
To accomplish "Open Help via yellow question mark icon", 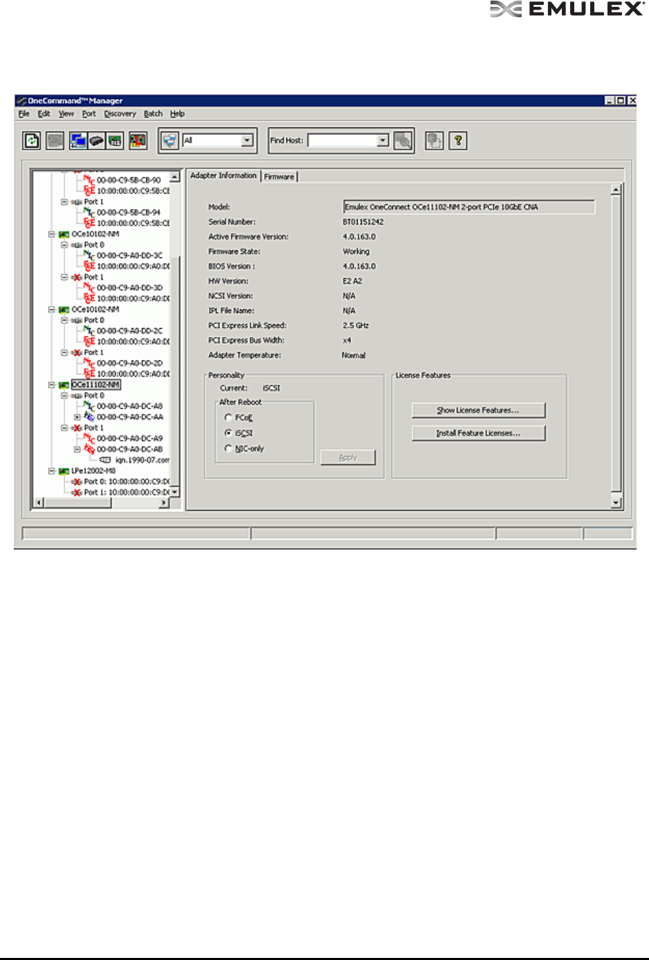I will tap(457, 141).
